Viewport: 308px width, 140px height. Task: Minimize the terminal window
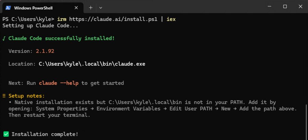point(269,6)
